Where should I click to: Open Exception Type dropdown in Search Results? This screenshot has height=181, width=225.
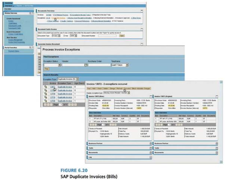[x=77, y=79]
